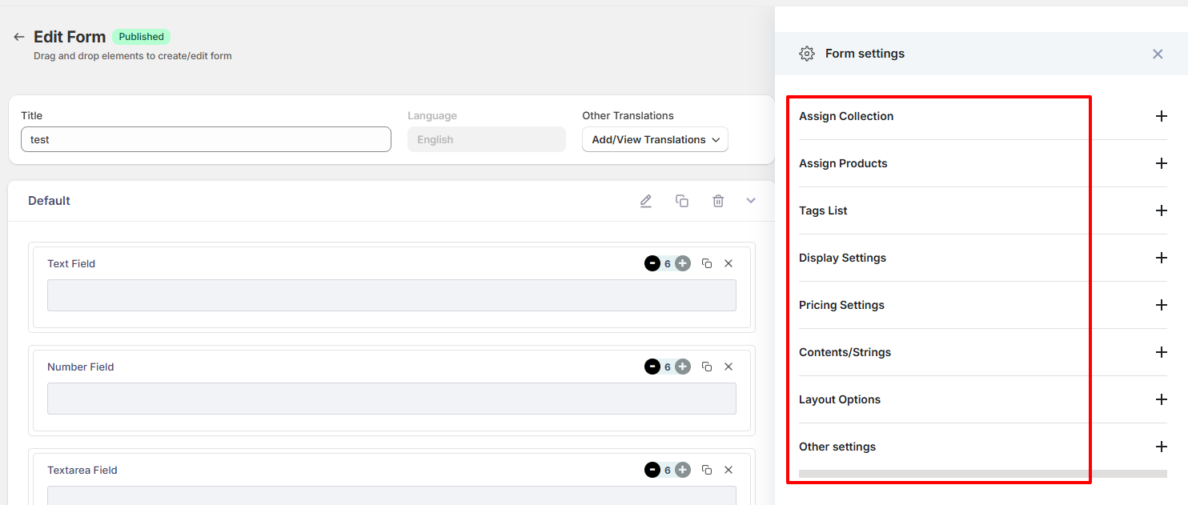Duplicate the Textarea Field element
Viewport: 1188px width, 505px height.
pyautogui.click(x=707, y=470)
